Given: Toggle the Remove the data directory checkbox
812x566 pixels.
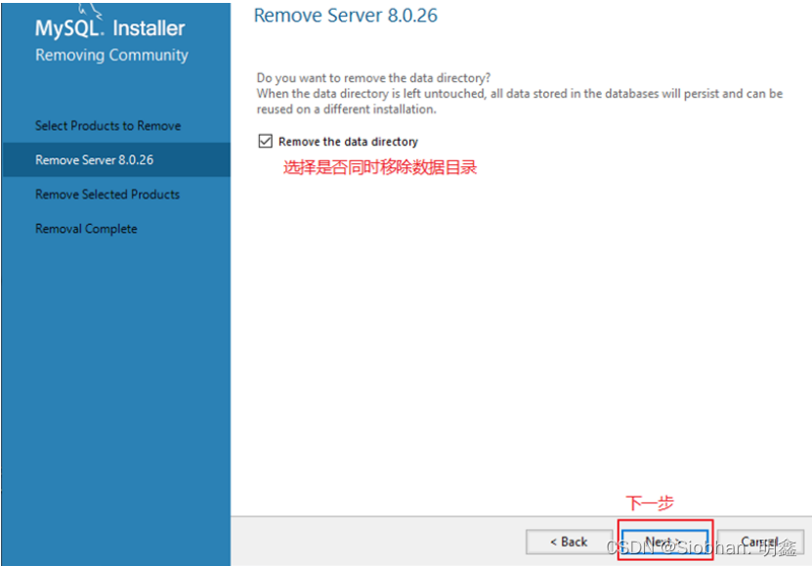Looking at the screenshot, I should click(x=265, y=141).
